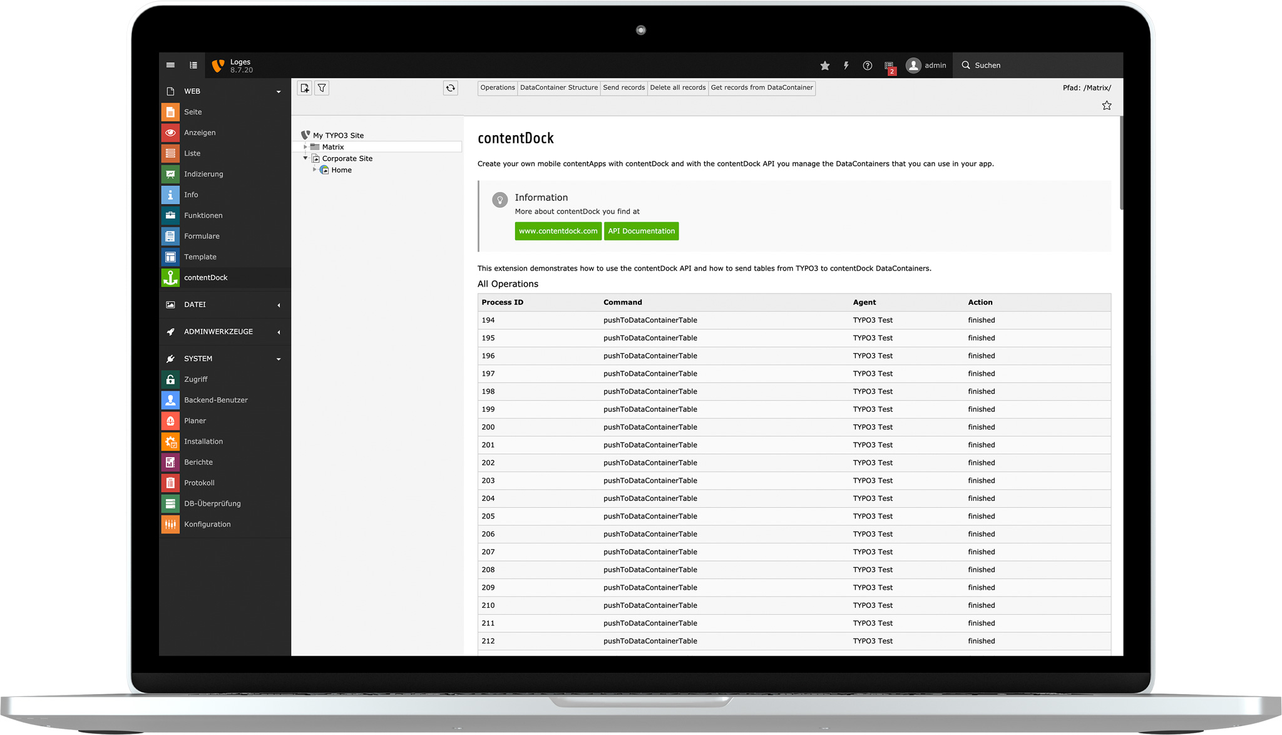Click pushToDataContainerTable command in row 207

650,552
